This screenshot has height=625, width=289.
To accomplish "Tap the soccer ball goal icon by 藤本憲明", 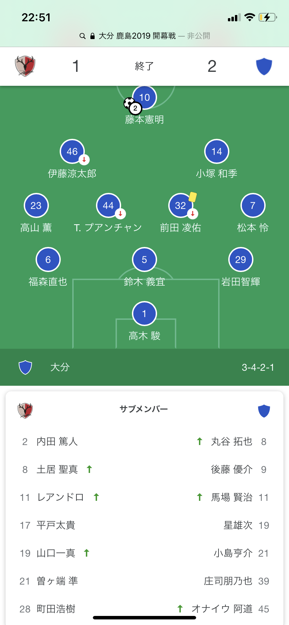I will 129,103.
